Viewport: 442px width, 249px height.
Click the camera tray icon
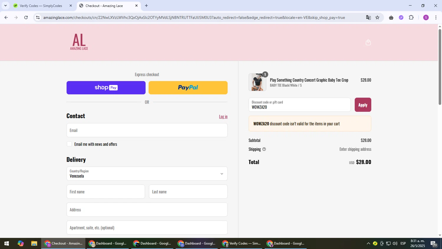382,243
